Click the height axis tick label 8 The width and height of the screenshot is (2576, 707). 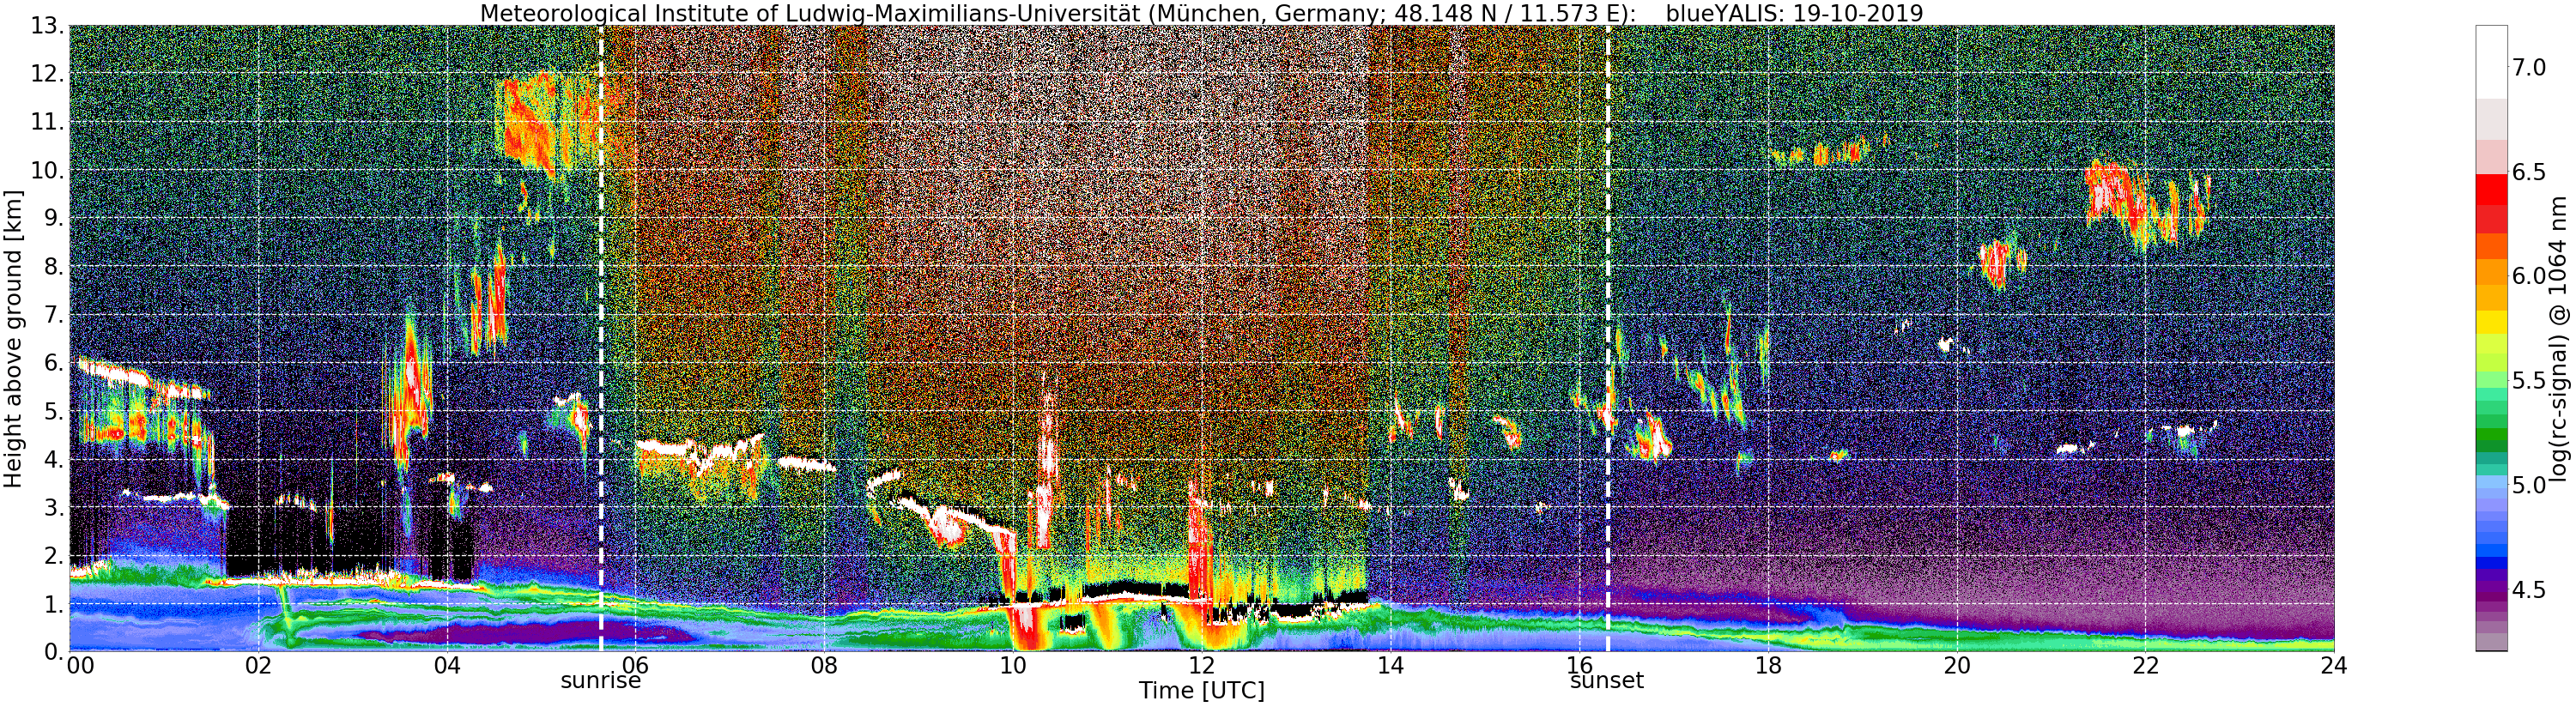54,267
